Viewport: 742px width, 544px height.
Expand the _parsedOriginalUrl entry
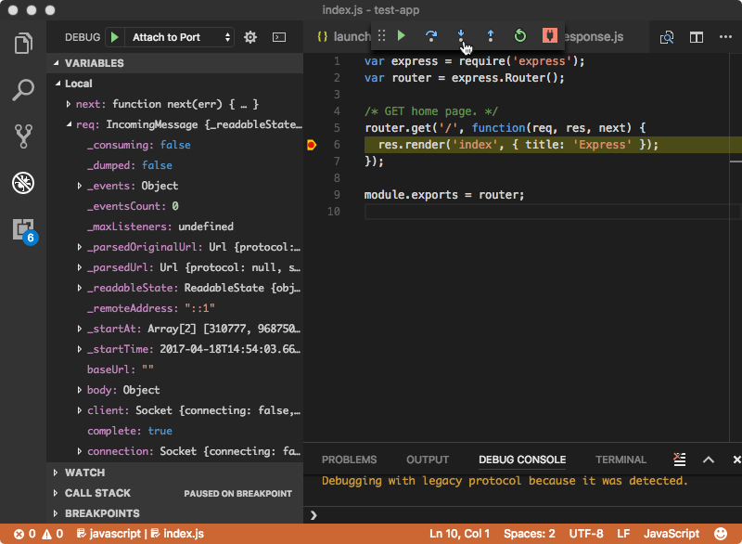coord(80,247)
